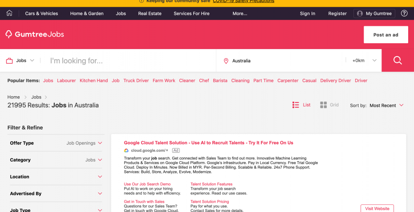Open the help question mark icon

pos(404,13)
